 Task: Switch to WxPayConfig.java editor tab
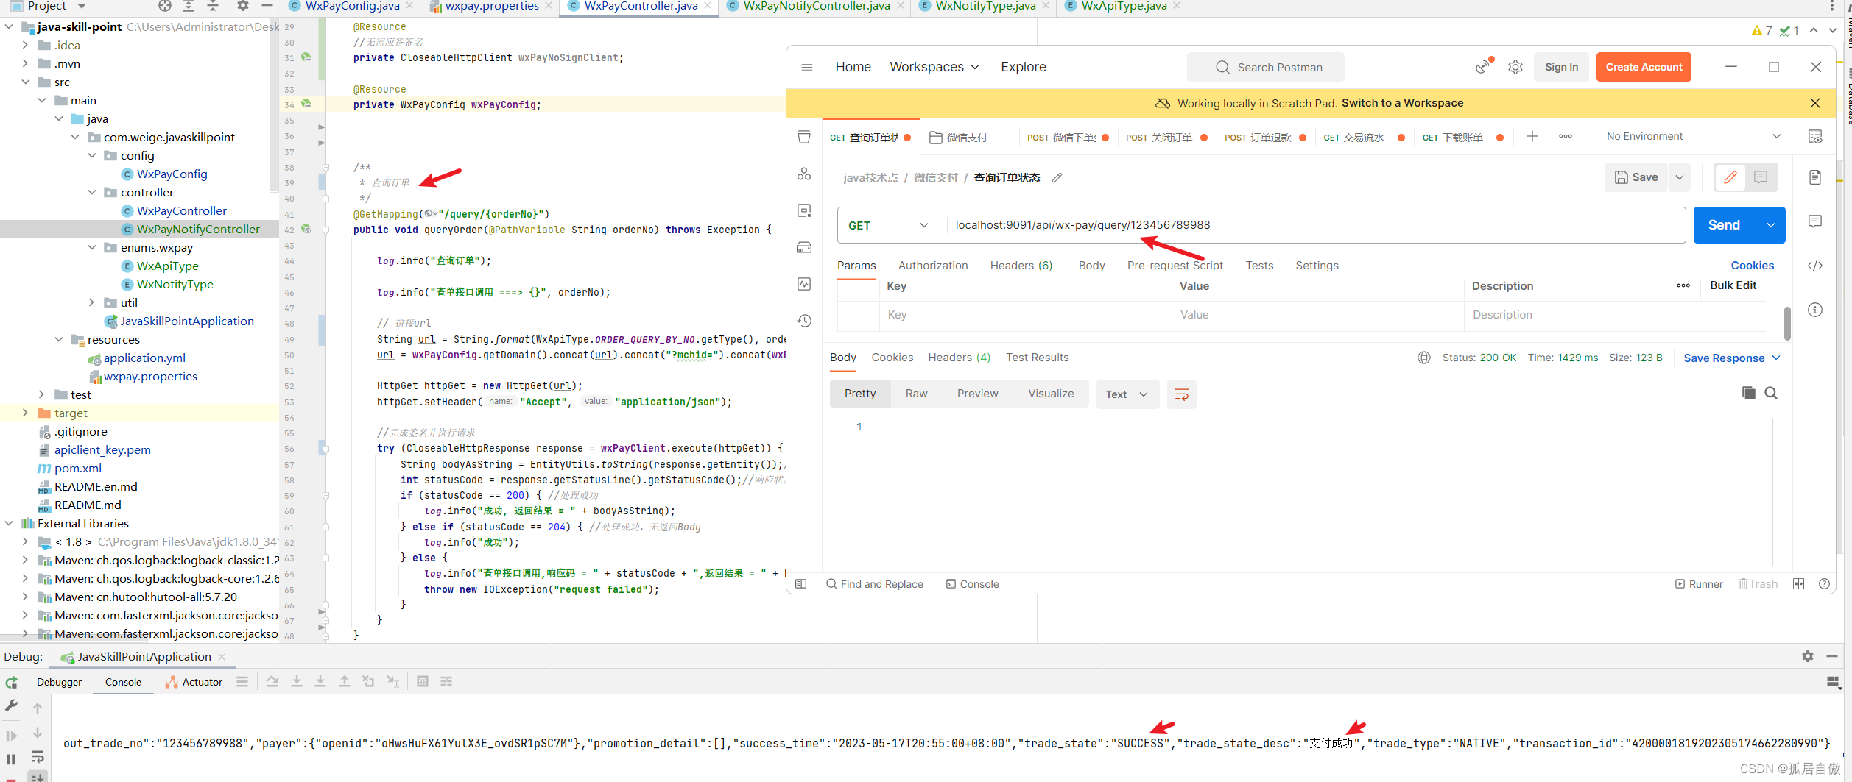click(x=353, y=6)
